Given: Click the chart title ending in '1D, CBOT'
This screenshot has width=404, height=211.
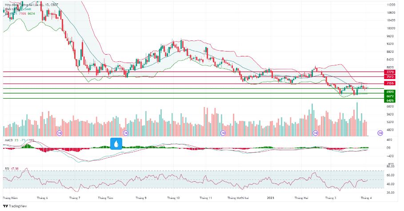Looking at the screenshot, I should tap(32, 5).
